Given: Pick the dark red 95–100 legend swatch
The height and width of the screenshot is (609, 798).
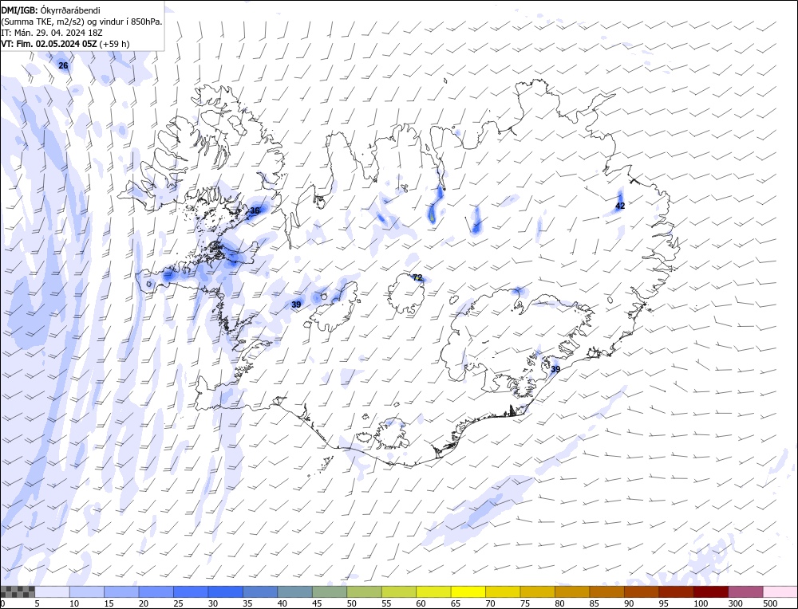Looking at the screenshot, I should [676, 591].
